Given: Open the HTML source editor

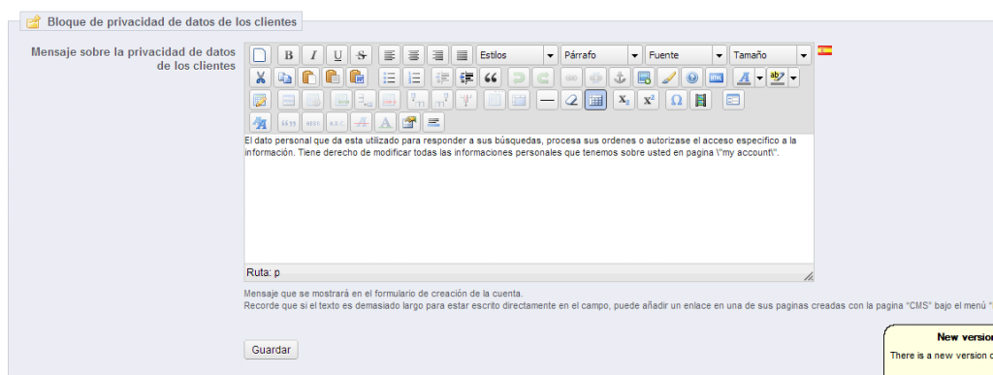Looking at the screenshot, I should 717,78.
